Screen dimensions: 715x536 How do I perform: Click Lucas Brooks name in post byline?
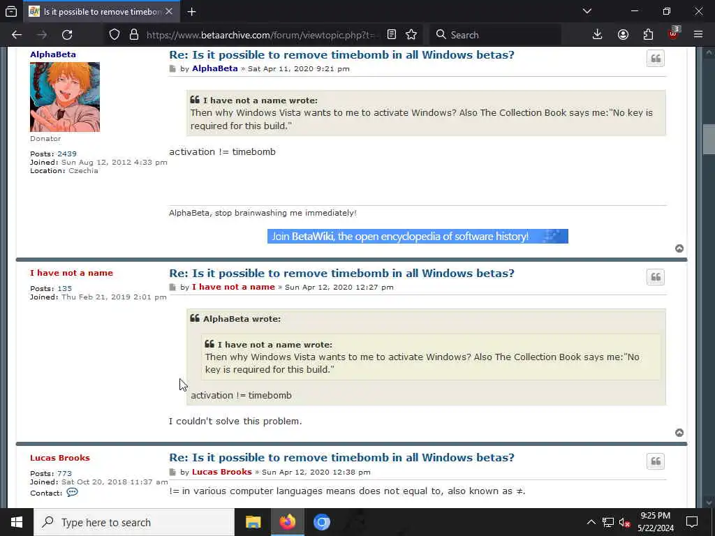[x=221, y=472]
